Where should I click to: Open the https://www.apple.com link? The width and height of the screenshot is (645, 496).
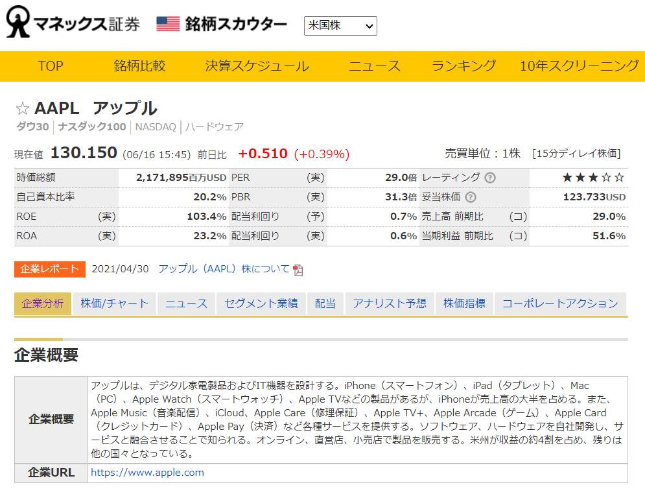pos(147,473)
